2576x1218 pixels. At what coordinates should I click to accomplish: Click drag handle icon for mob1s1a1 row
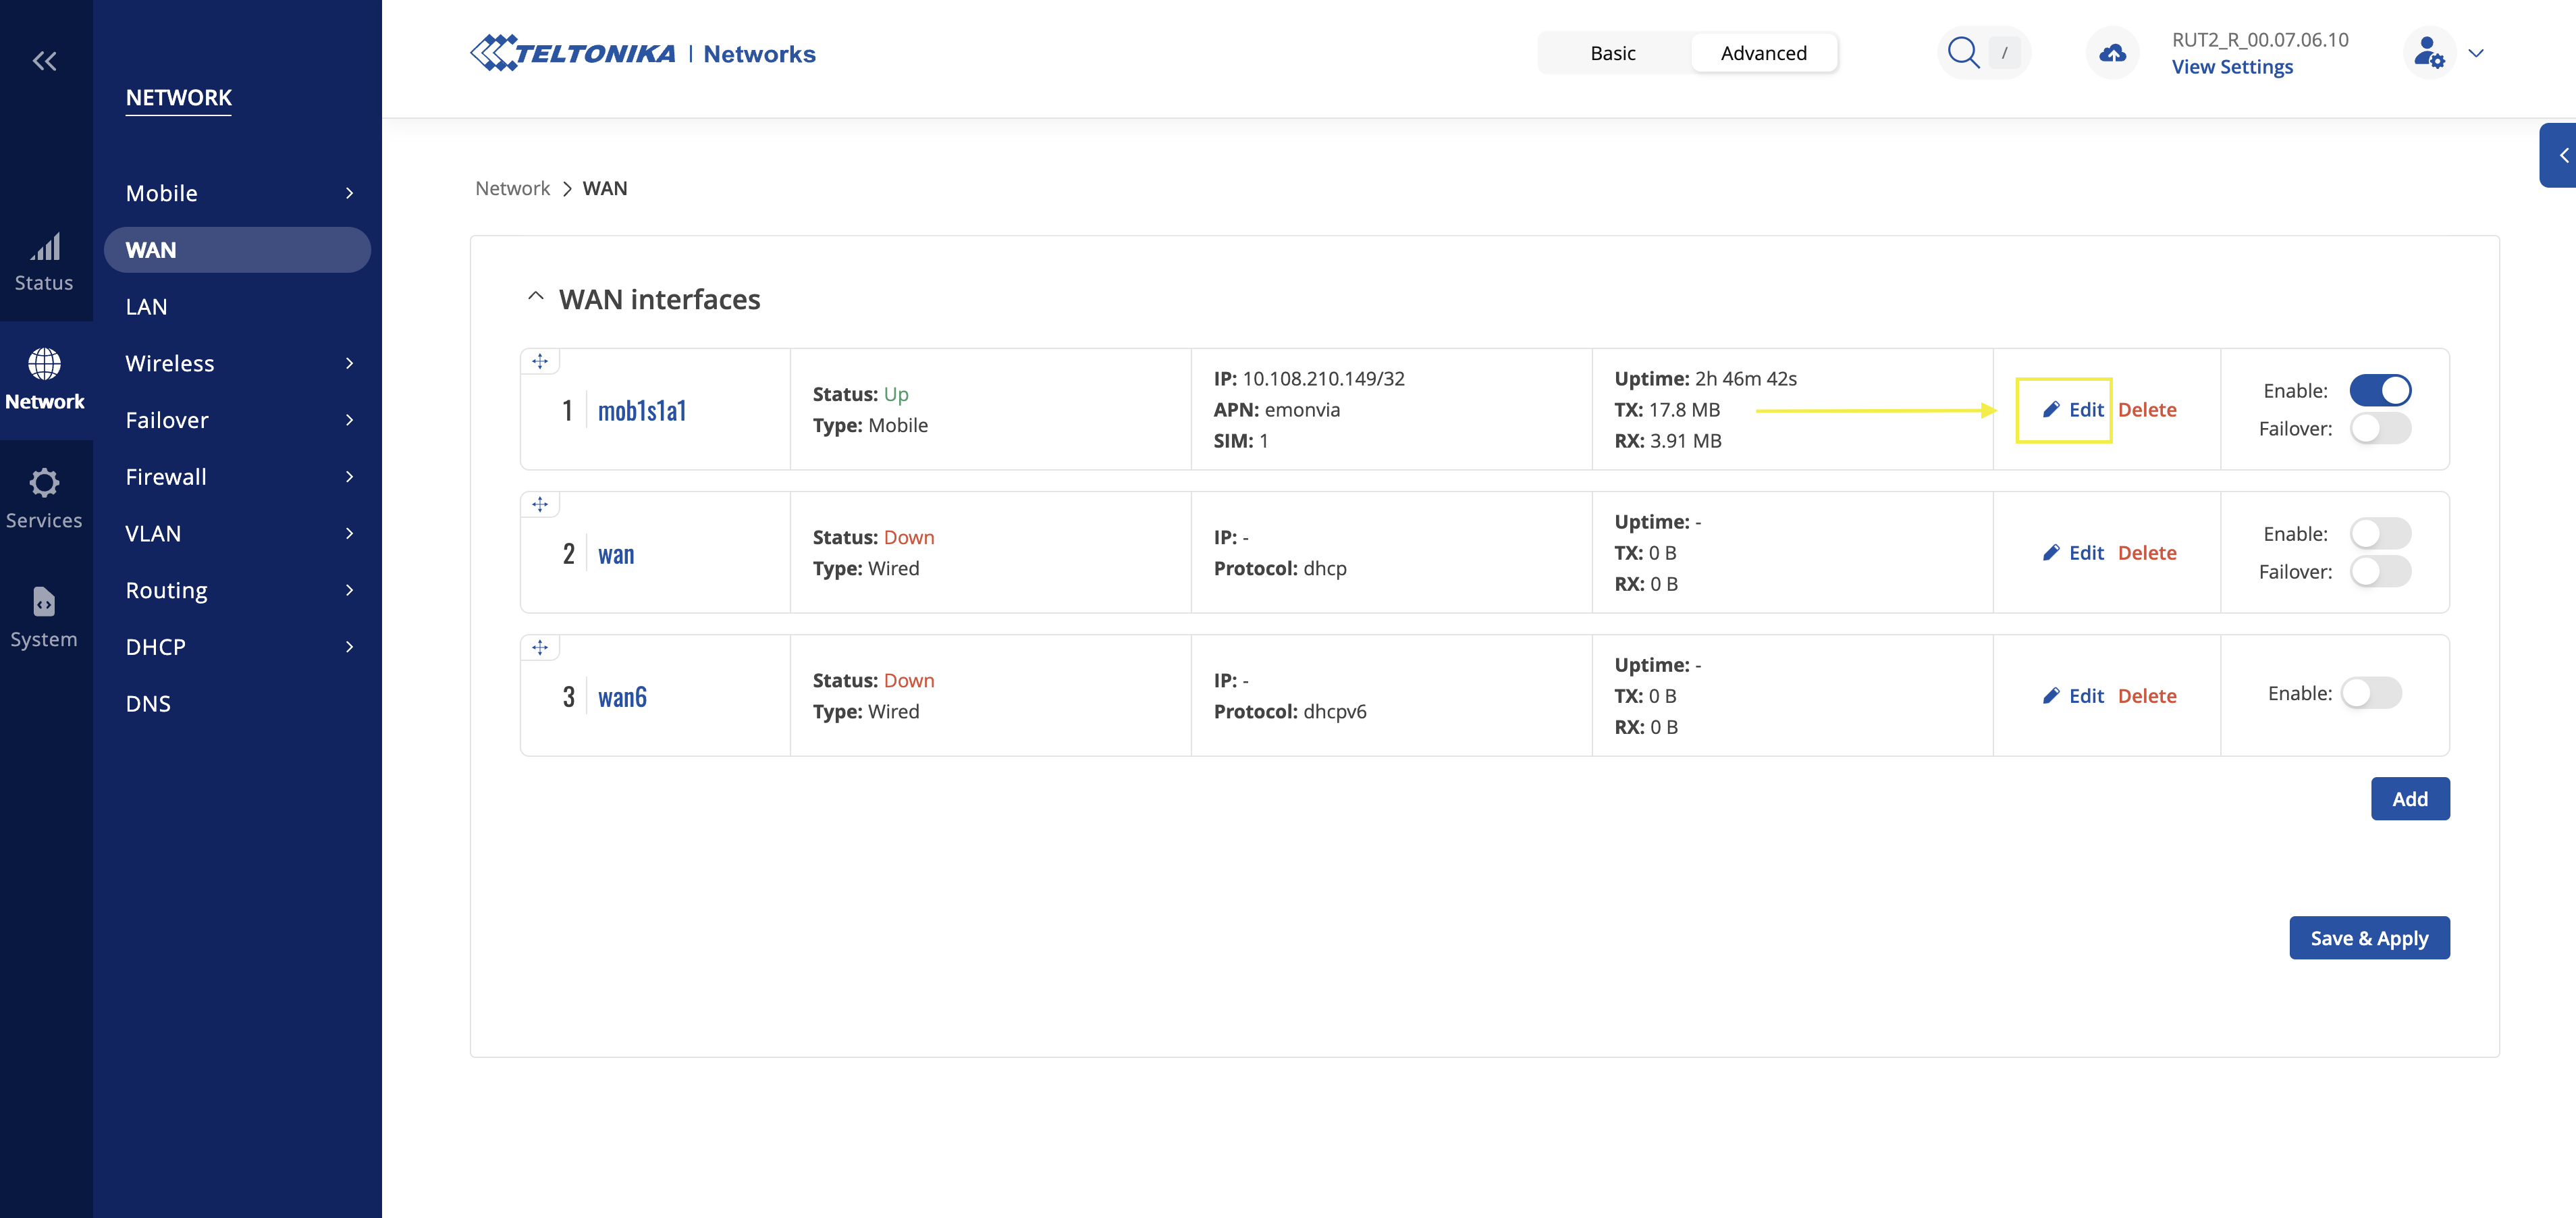(x=540, y=361)
